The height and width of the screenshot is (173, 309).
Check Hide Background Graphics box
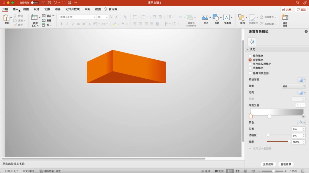coord(250,73)
